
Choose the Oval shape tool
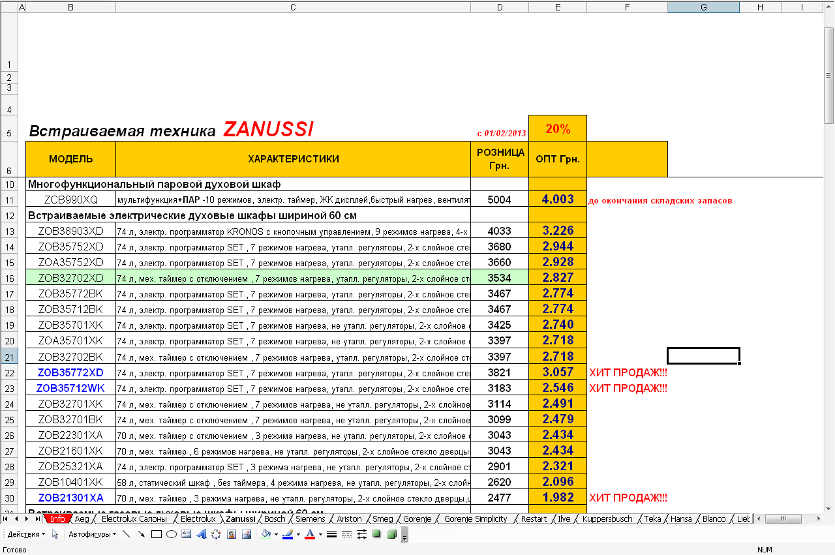pos(172,534)
